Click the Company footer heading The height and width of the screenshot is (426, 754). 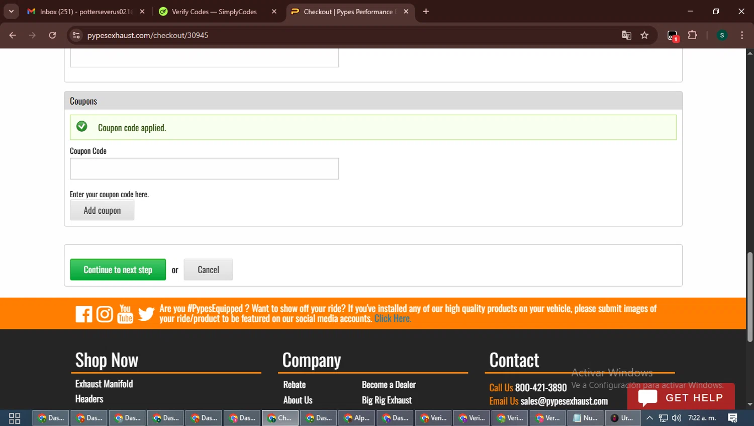tap(312, 360)
